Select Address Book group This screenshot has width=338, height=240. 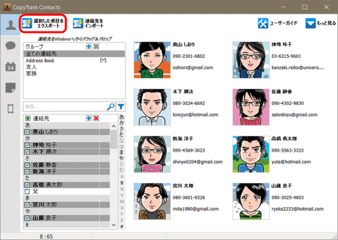pyautogui.click(x=74, y=61)
